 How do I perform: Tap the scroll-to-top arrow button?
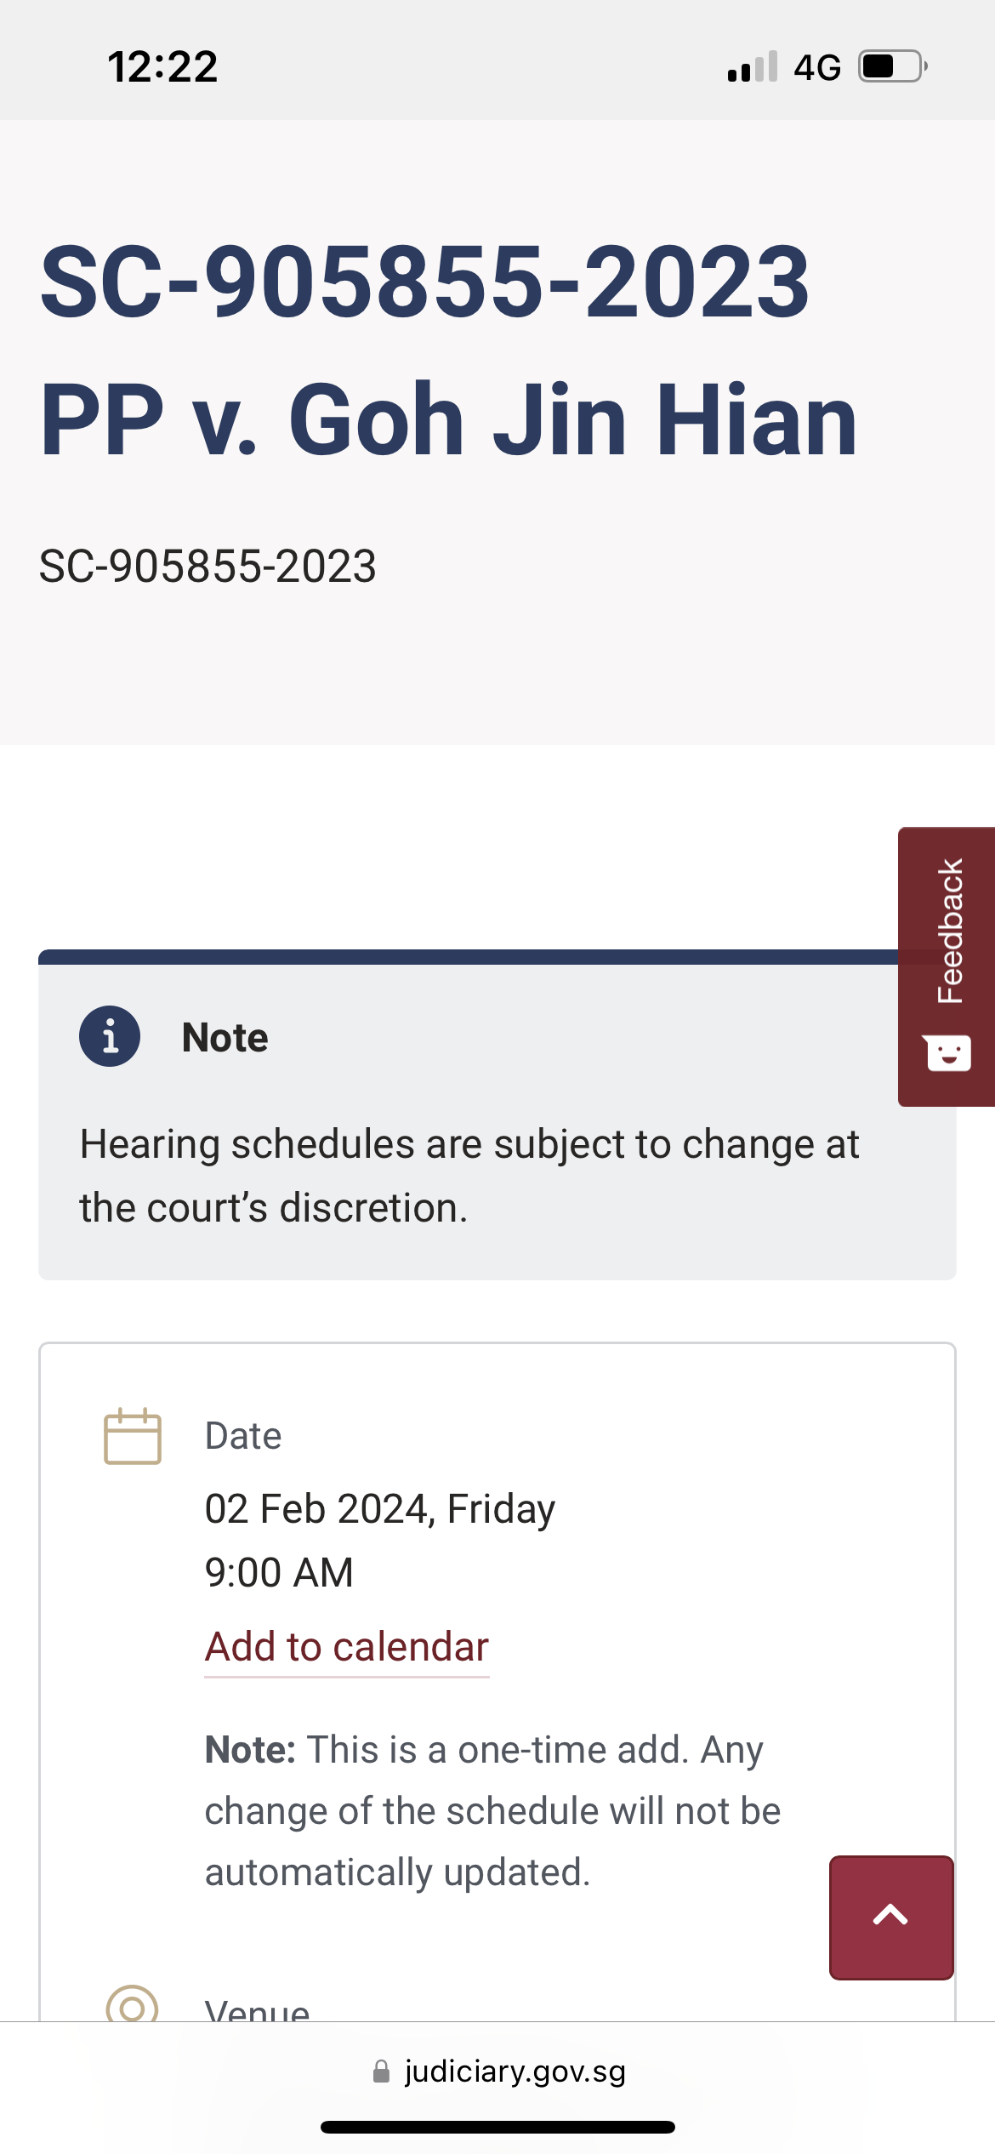(x=890, y=1918)
